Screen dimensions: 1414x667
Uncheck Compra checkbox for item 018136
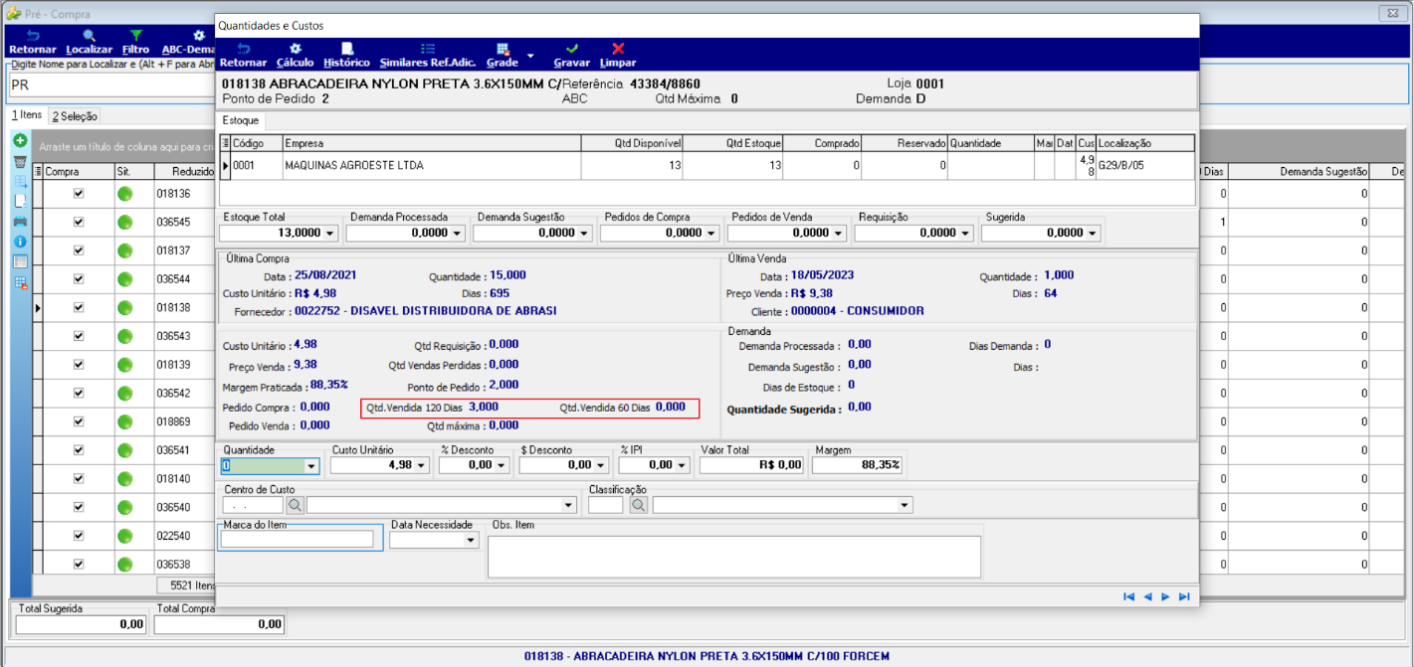pos(79,195)
